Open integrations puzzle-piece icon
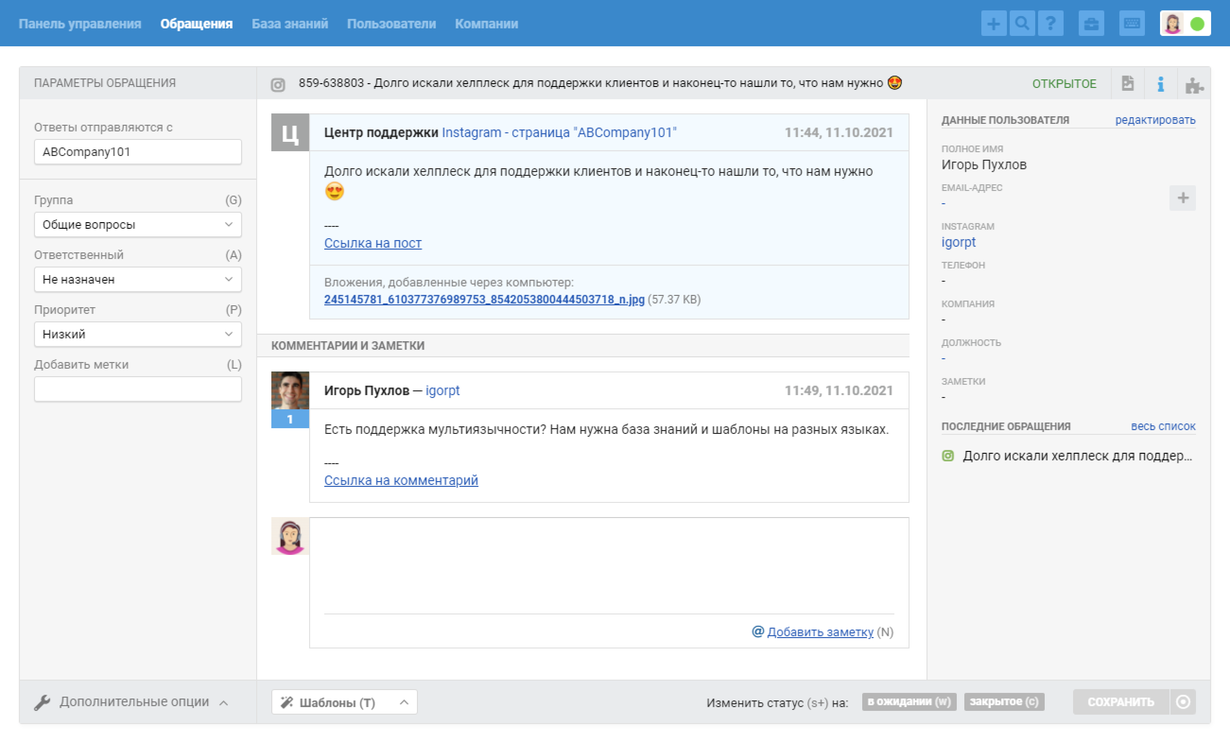1230x743 pixels. pyautogui.click(x=1194, y=85)
